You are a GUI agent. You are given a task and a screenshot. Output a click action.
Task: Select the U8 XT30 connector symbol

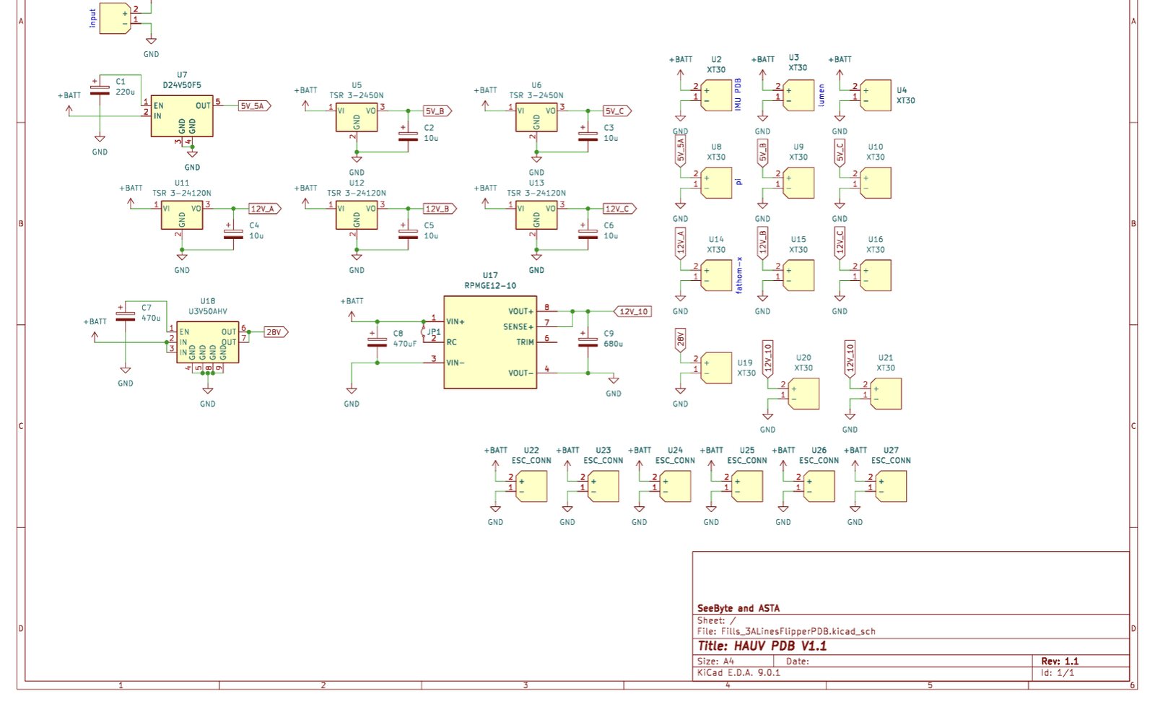click(x=716, y=183)
